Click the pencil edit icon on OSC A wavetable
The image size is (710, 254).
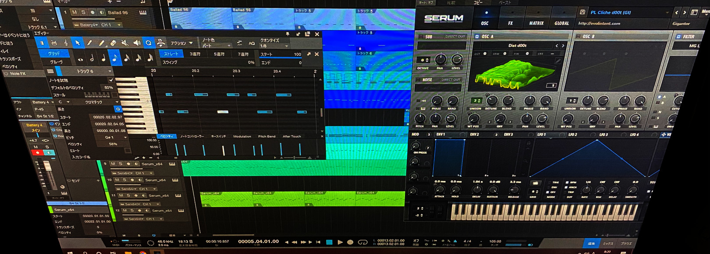pos(558,61)
